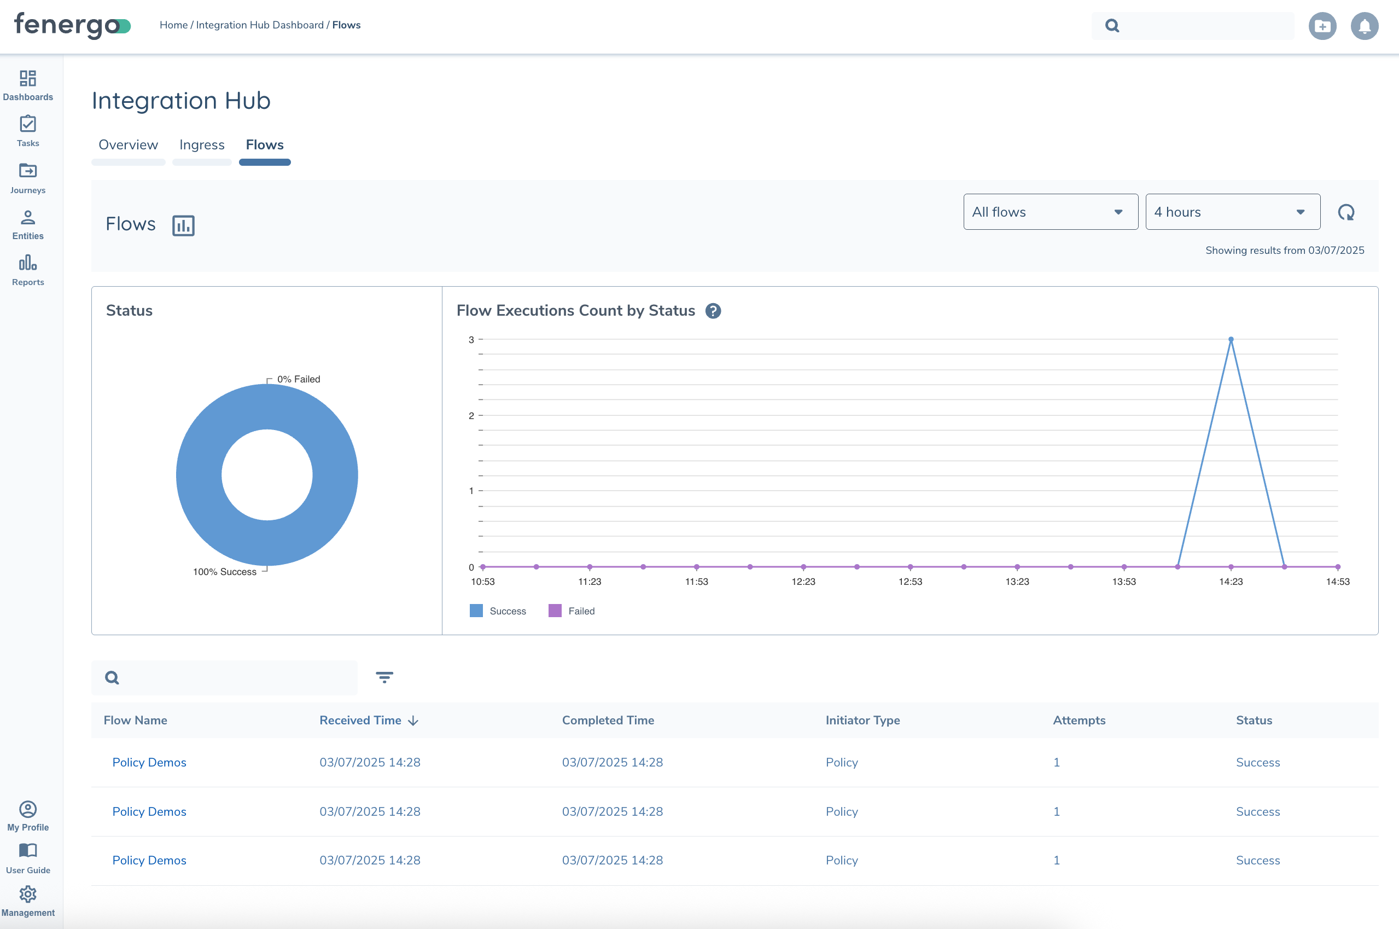Open the Entities section
Viewport: 1399px width, 929px height.
(28, 224)
